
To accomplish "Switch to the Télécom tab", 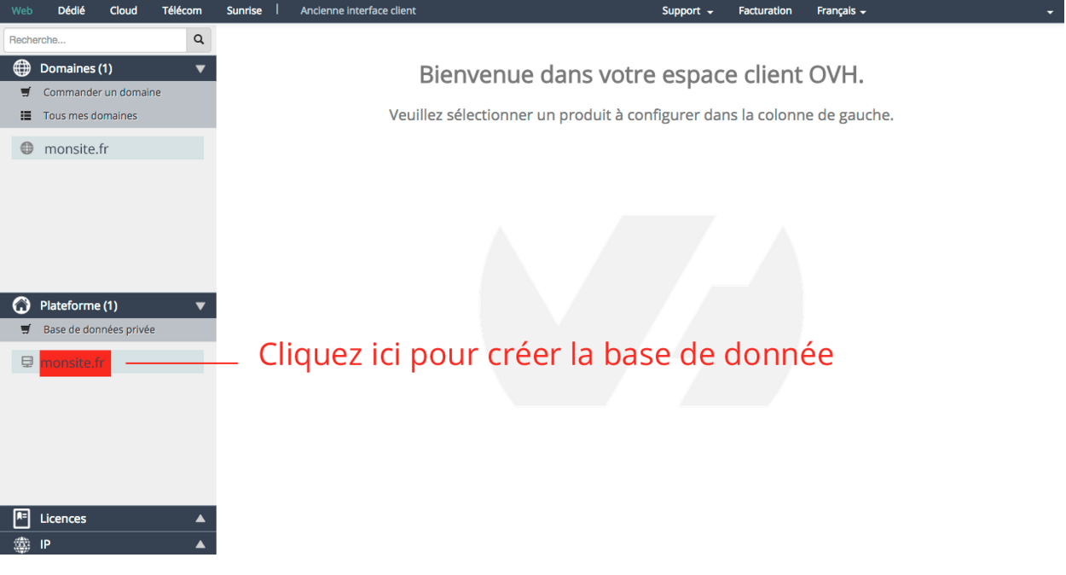I will click(182, 11).
